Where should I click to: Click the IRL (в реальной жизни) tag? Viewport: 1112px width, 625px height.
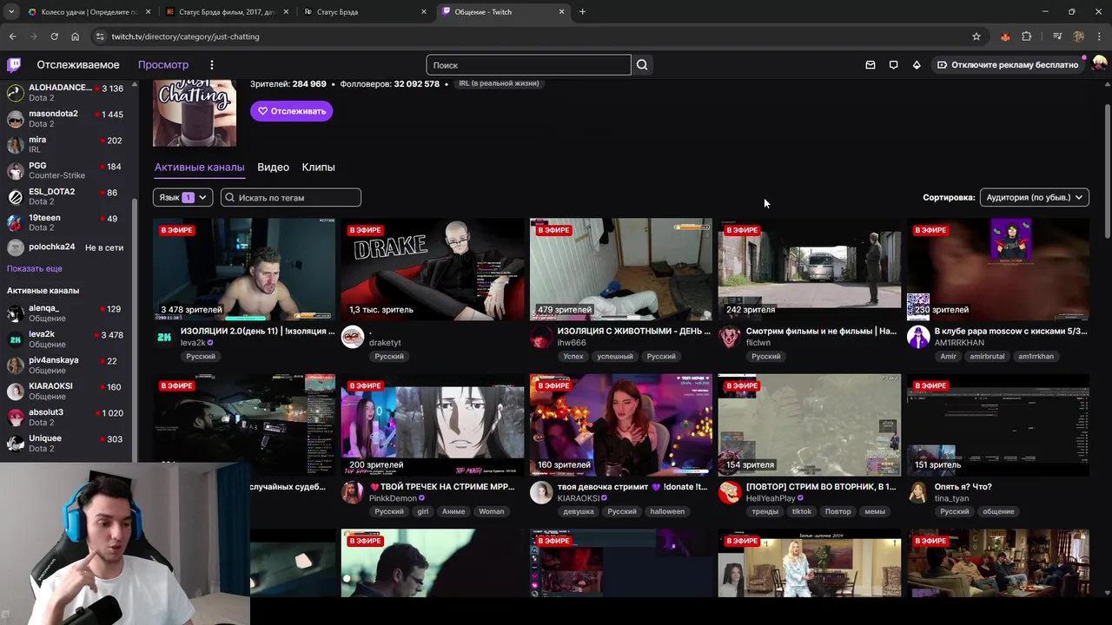coord(499,83)
